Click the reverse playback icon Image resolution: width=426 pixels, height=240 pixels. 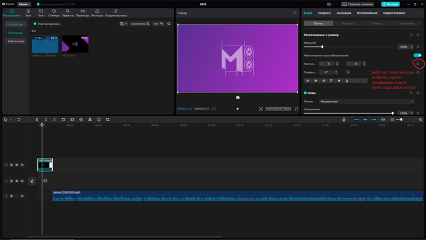tap(81, 119)
